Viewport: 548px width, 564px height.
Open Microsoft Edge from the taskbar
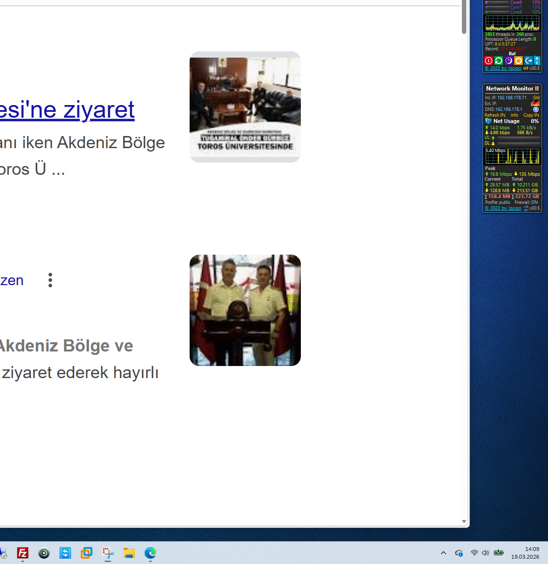click(x=150, y=553)
